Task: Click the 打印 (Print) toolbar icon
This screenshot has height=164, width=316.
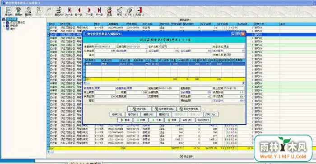Action: coord(129,11)
